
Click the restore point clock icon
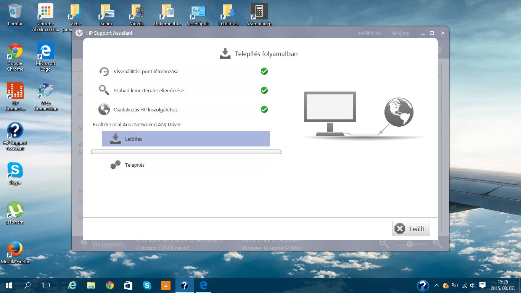pos(104,71)
